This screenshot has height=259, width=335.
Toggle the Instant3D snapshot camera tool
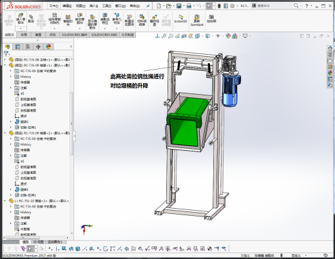coord(211,19)
